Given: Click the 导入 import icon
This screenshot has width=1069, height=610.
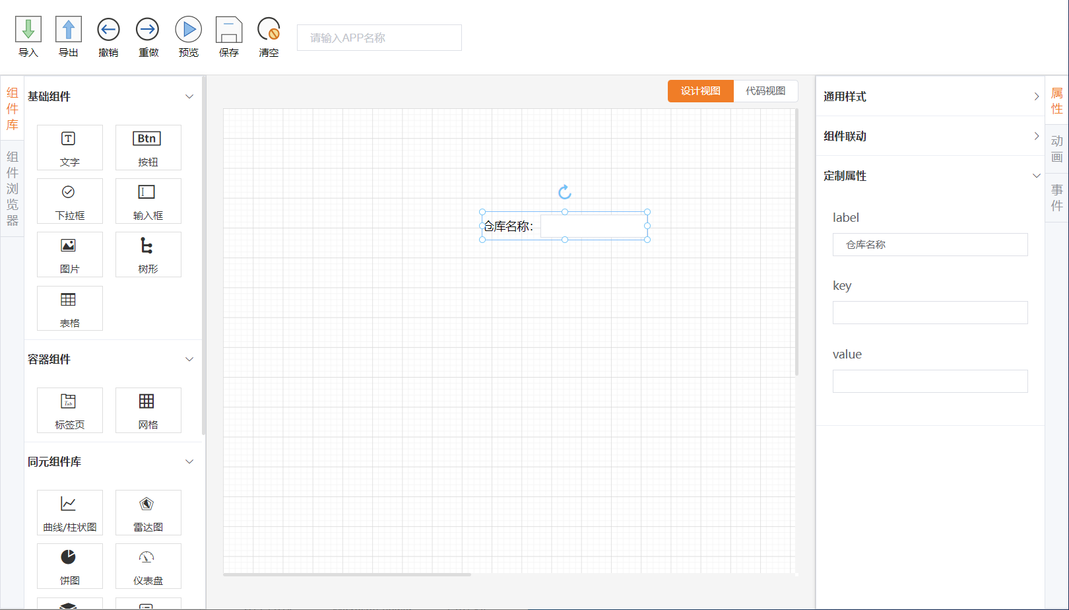Looking at the screenshot, I should tap(28, 30).
